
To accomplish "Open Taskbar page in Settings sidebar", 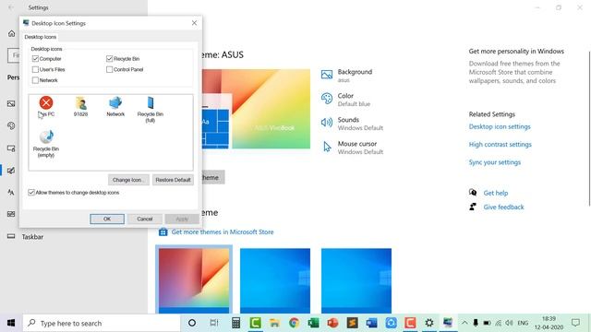I will pyautogui.click(x=32, y=237).
